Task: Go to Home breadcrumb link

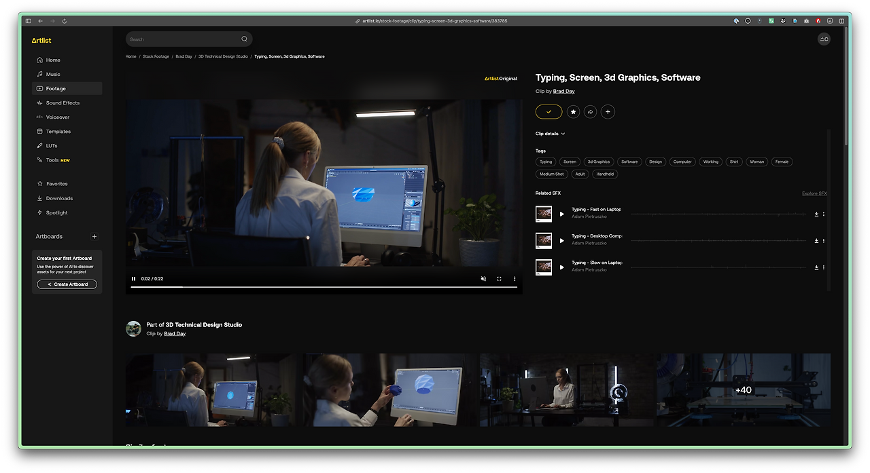Action: pyautogui.click(x=131, y=56)
